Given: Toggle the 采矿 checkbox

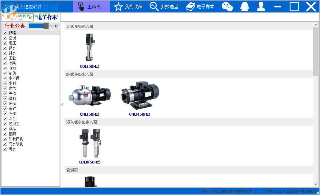Looking at the screenshot, I should [5, 108].
